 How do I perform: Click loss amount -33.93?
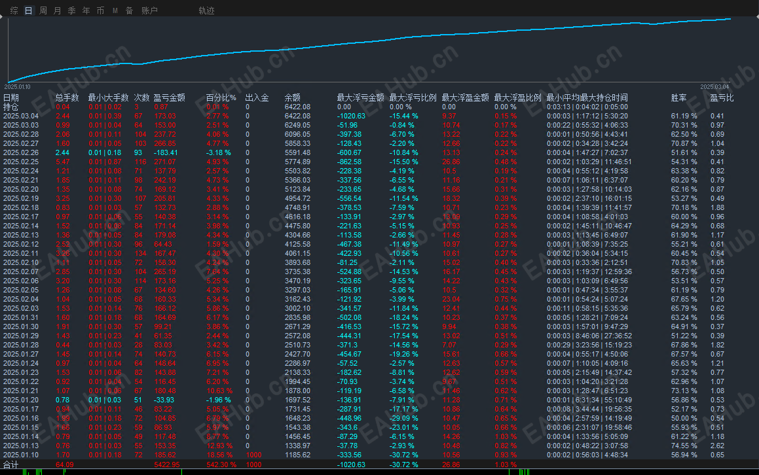(164, 400)
